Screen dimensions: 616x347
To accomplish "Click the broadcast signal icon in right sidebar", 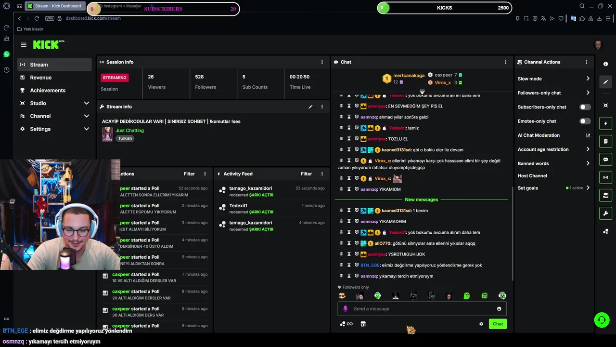I will tap(605, 177).
